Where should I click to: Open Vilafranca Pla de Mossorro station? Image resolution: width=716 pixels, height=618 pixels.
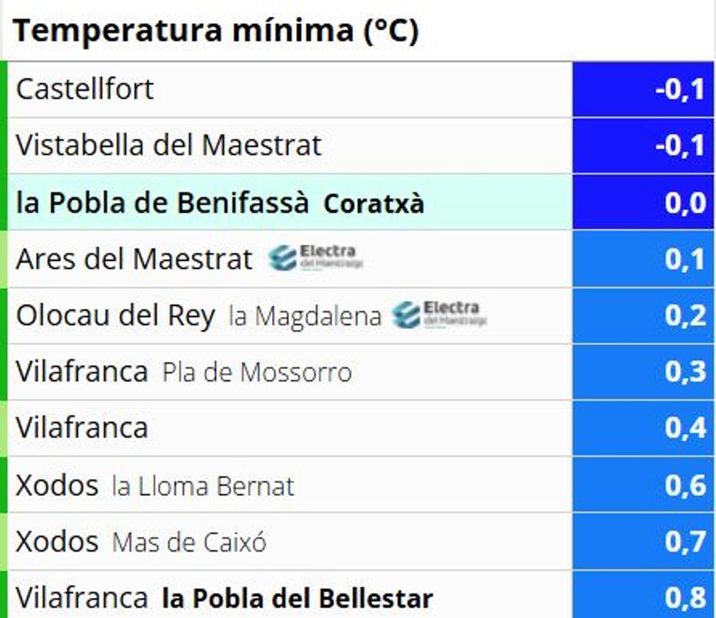click(x=184, y=372)
